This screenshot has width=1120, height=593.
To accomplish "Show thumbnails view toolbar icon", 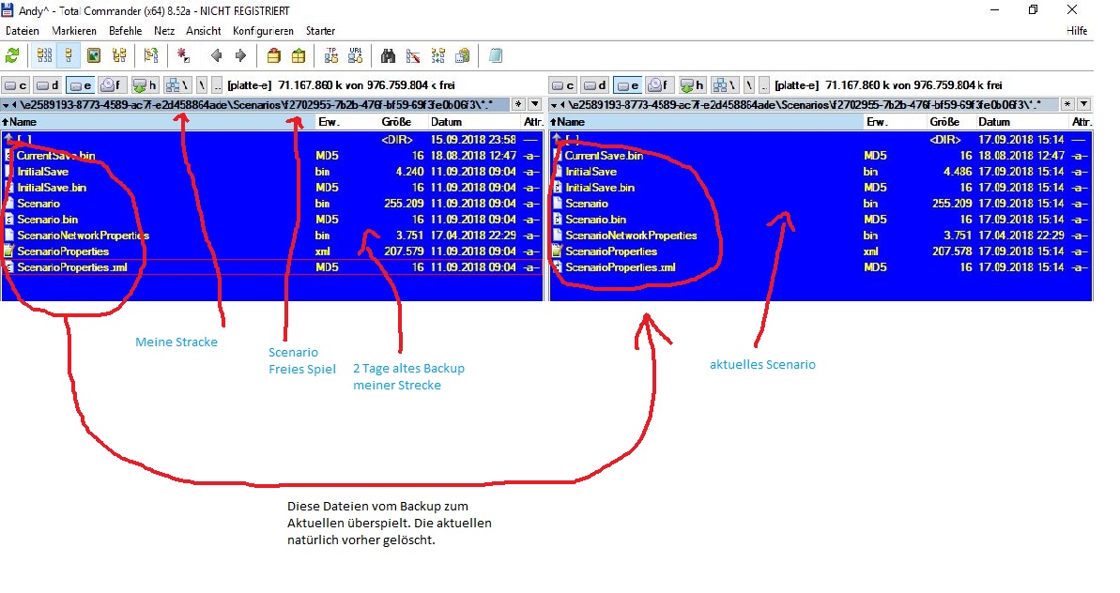I will (94, 55).
